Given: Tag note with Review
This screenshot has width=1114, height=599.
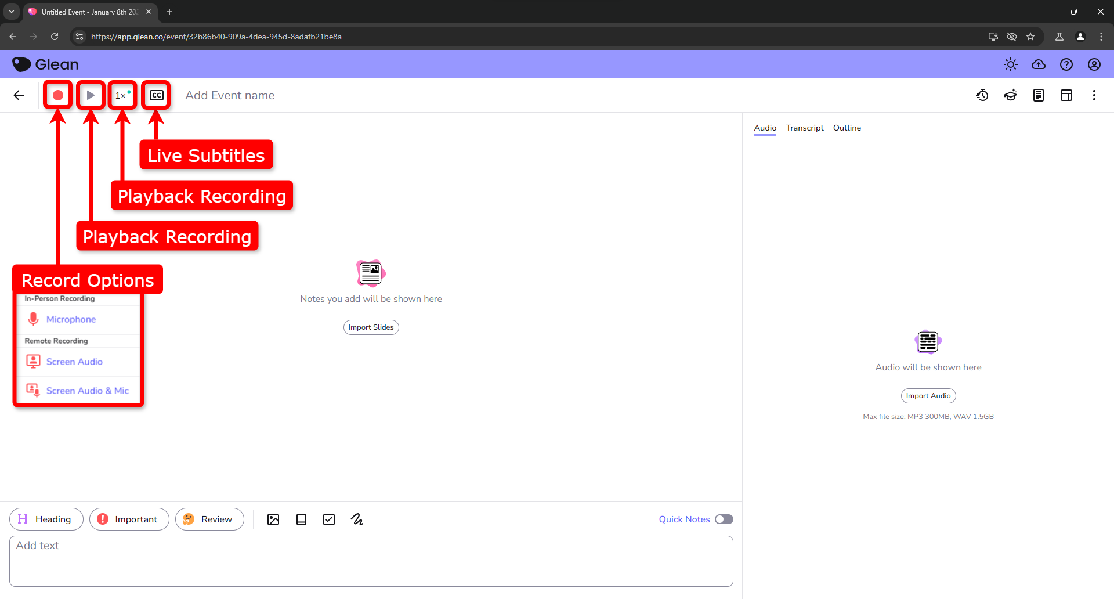Looking at the screenshot, I should pyautogui.click(x=209, y=519).
